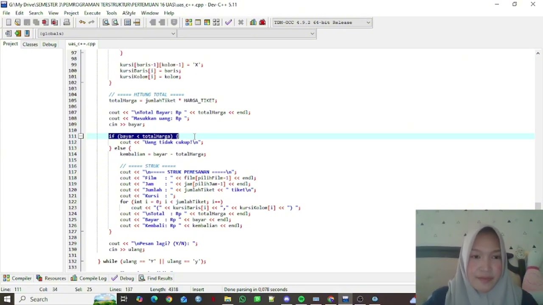Click the comment '// ===== HITUNG TOTAL ====='
The image size is (543, 305).
coord(146,95)
